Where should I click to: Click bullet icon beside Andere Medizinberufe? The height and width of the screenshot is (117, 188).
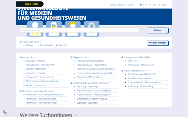122,71
